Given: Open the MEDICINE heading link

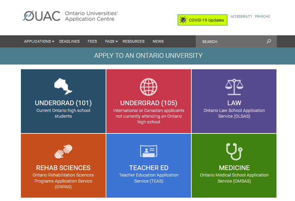Looking at the screenshot, I should click(x=234, y=168).
